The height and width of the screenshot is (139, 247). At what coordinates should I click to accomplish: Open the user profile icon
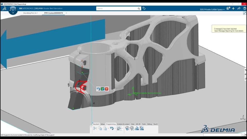[228, 8]
